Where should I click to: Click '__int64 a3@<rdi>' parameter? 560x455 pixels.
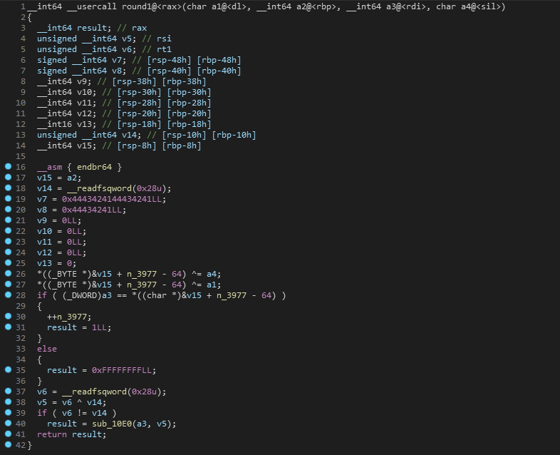(386, 6)
